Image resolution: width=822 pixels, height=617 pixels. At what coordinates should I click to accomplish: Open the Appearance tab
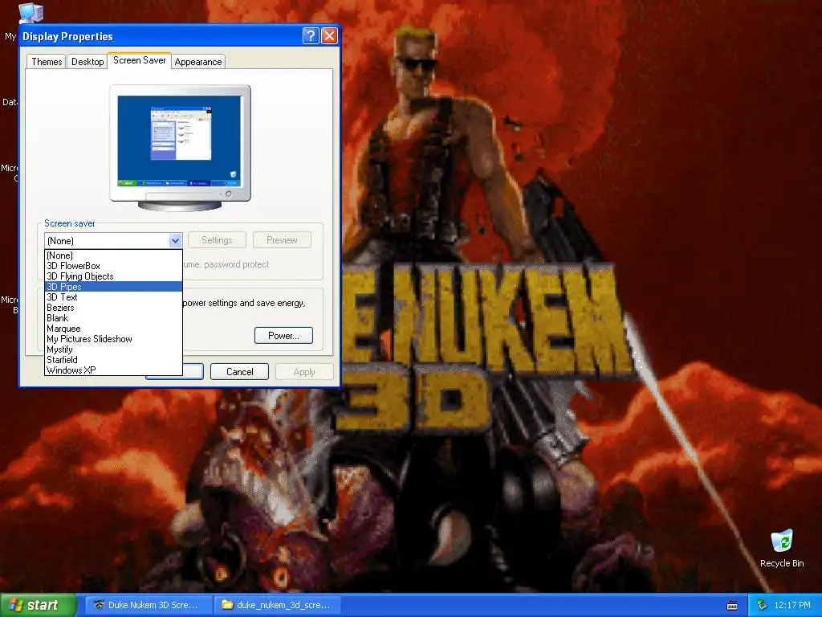tap(198, 61)
